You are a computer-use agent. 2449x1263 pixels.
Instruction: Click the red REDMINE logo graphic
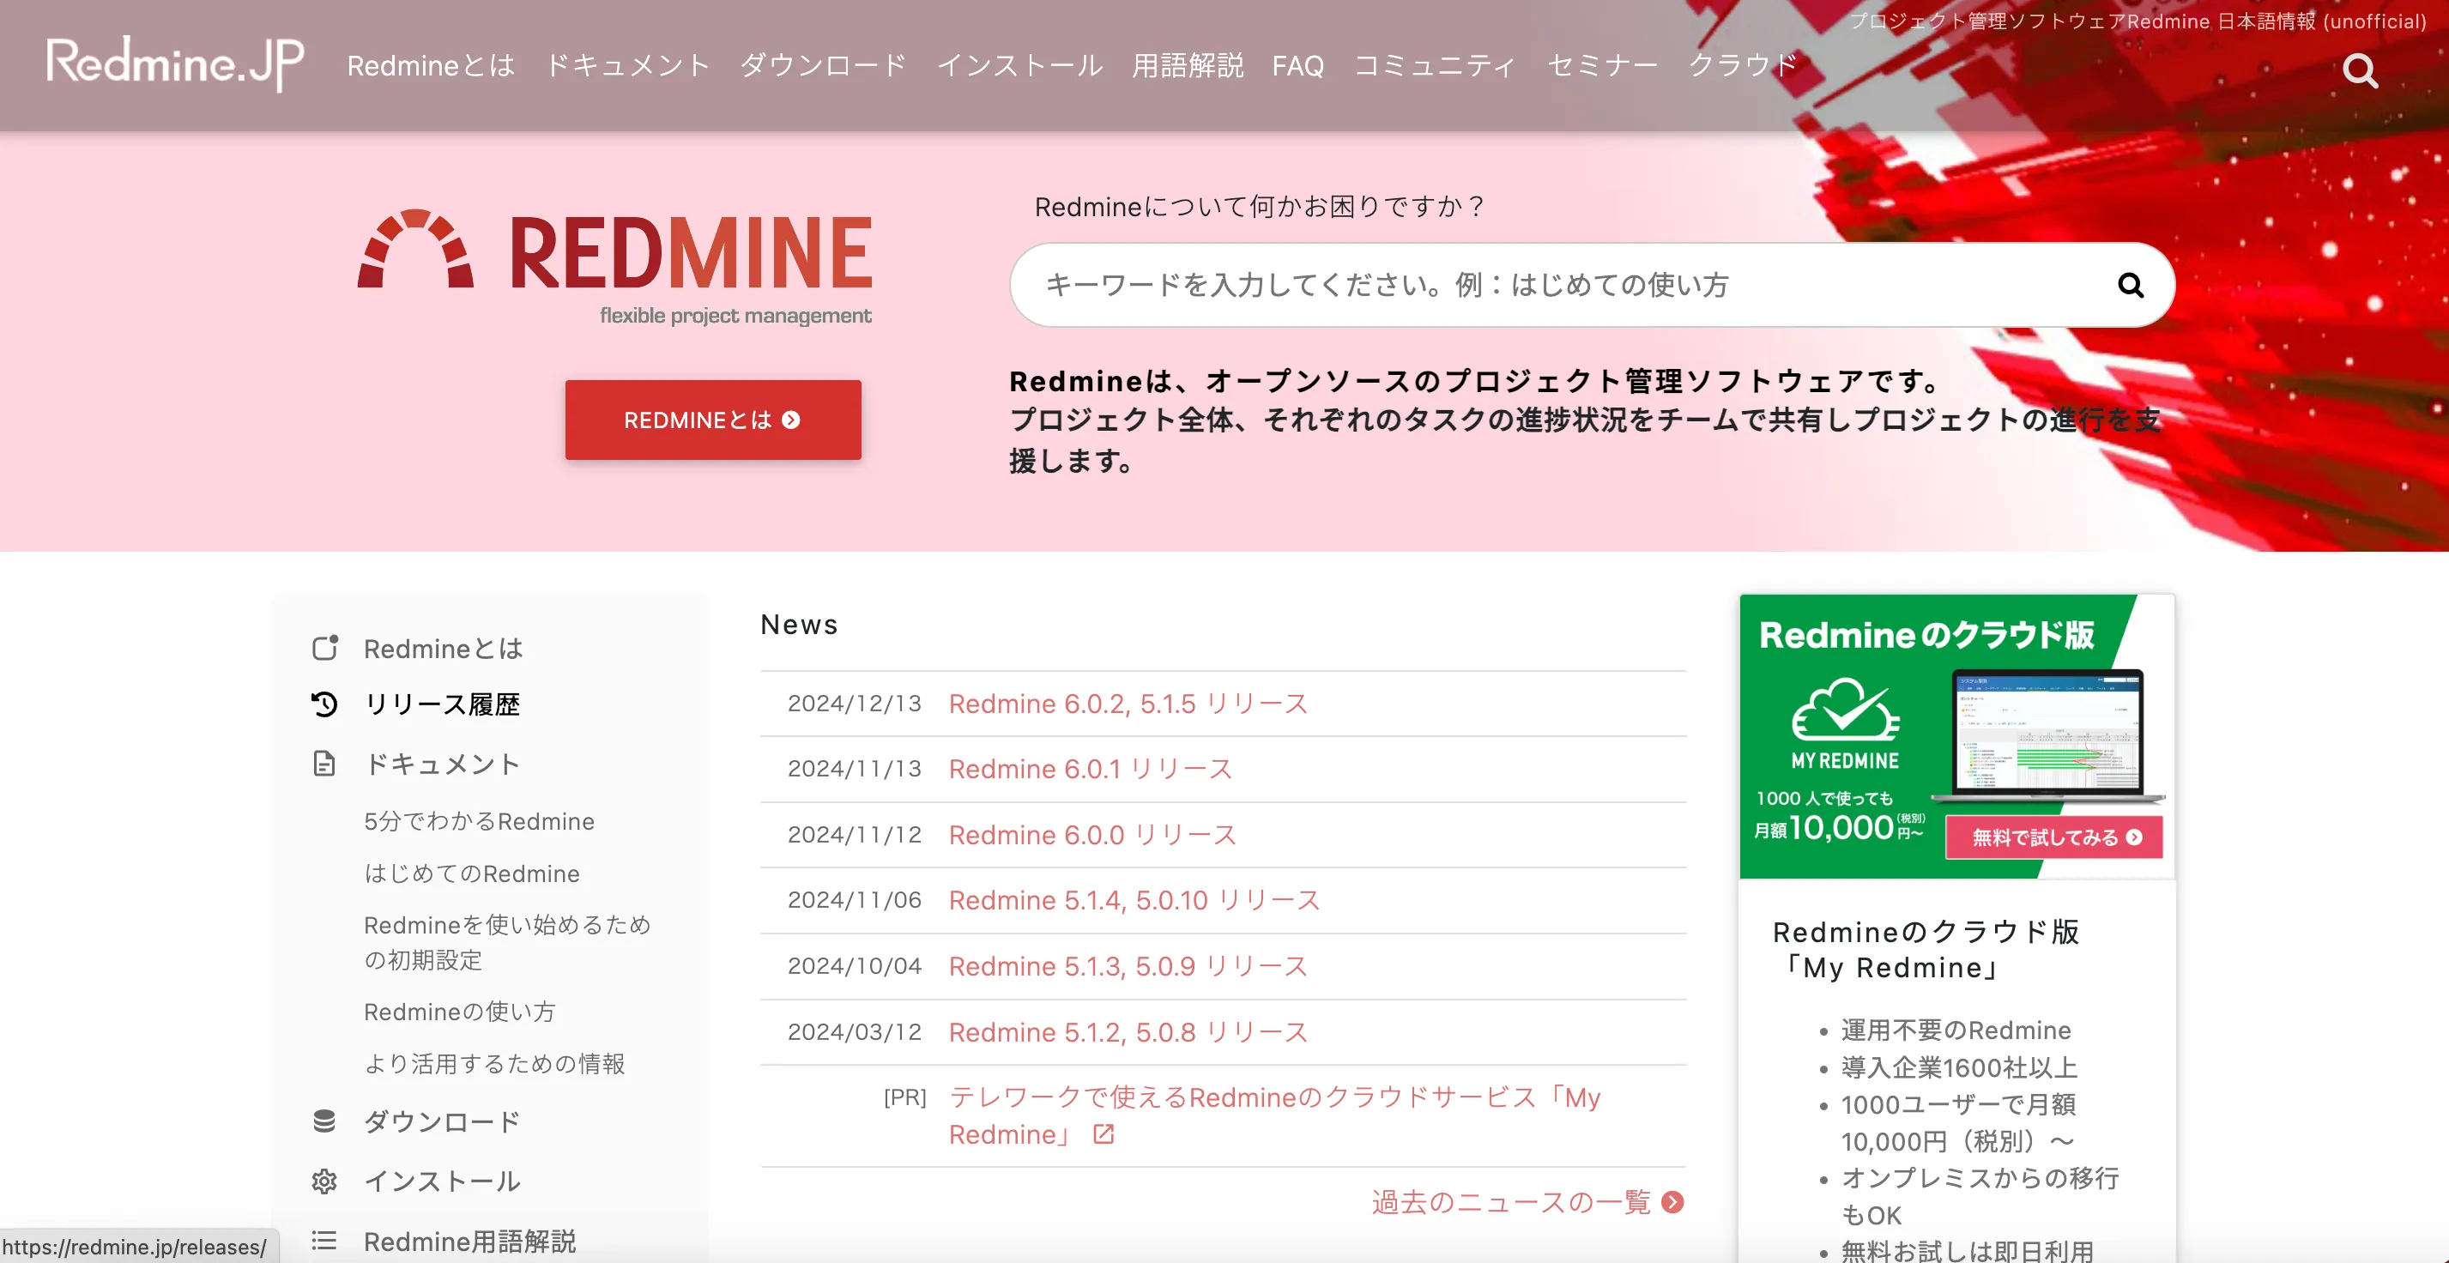pos(614,266)
